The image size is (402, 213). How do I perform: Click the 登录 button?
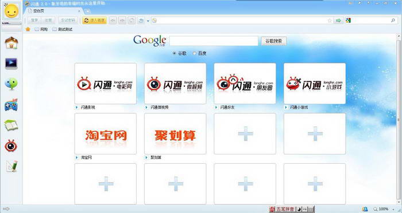(34, 21)
